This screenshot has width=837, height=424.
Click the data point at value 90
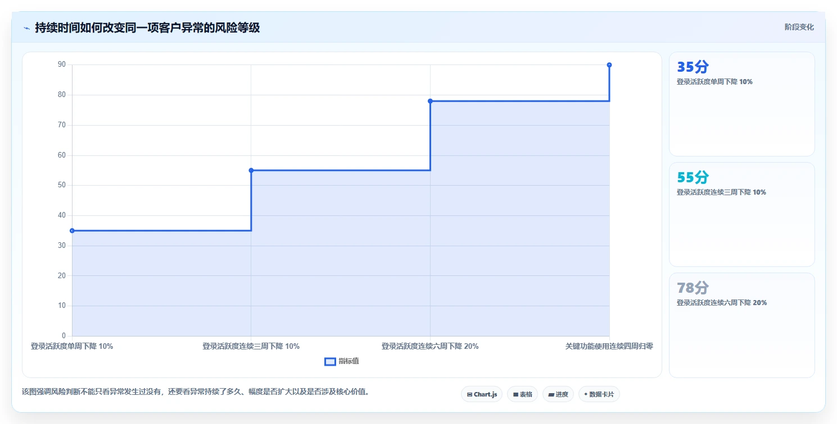pos(609,65)
